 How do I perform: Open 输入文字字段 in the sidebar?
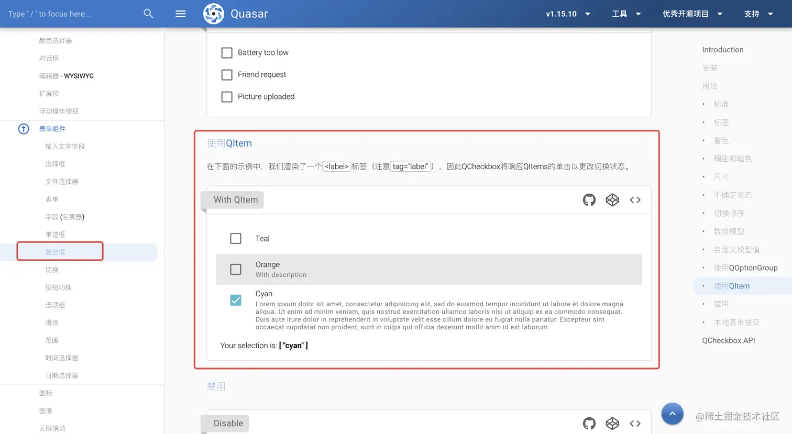point(65,147)
